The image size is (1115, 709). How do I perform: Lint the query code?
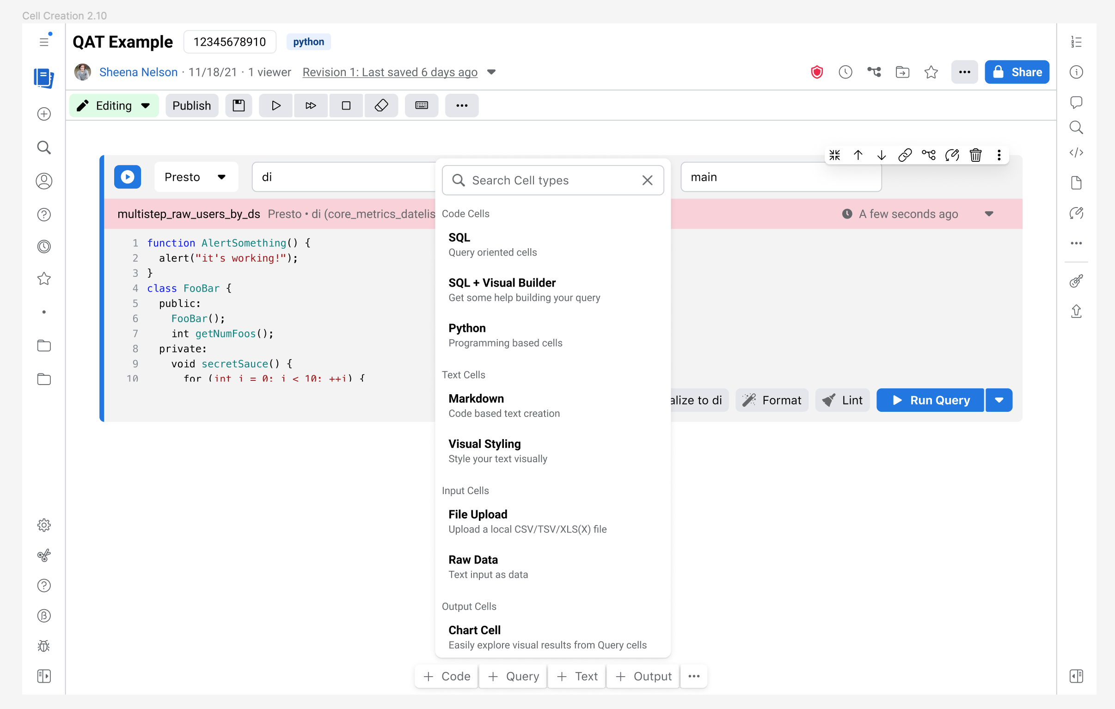coord(842,400)
